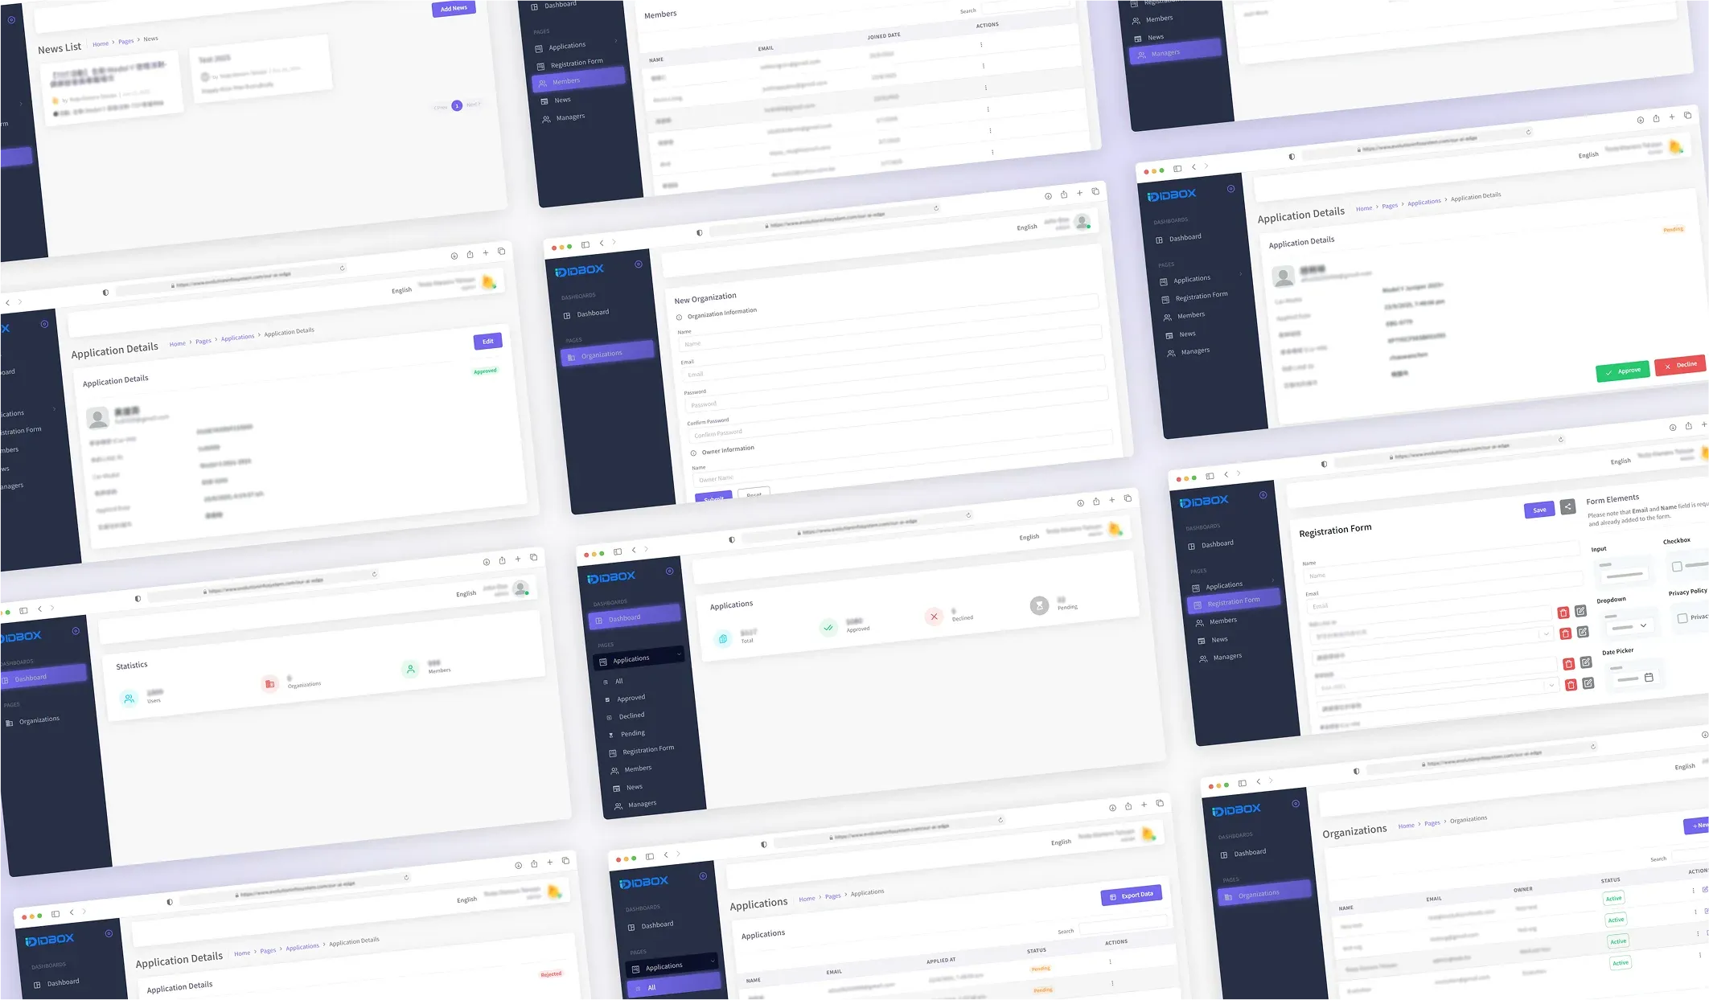Tick the checkbox under Checkbox form element
This screenshot has height=1000, width=1709.
tap(1677, 567)
